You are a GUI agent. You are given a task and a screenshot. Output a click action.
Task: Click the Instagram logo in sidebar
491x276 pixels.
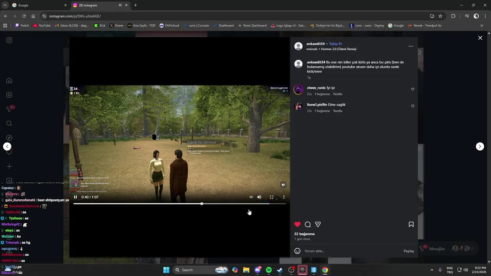(9, 40)
